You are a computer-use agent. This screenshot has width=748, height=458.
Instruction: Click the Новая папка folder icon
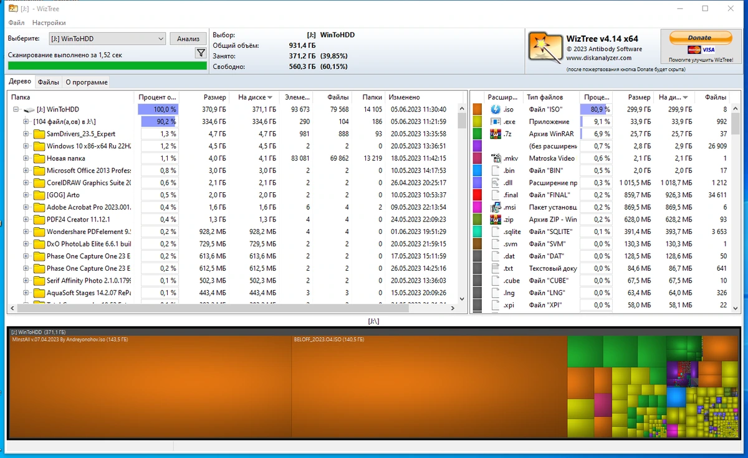click(x=39, y=159)
